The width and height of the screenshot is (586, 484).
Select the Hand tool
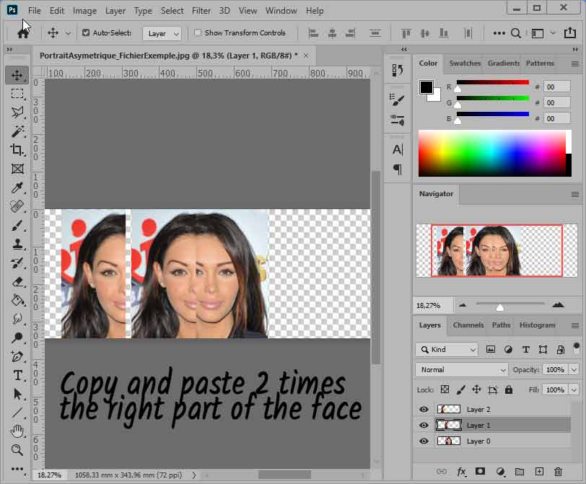coord(17,432)
